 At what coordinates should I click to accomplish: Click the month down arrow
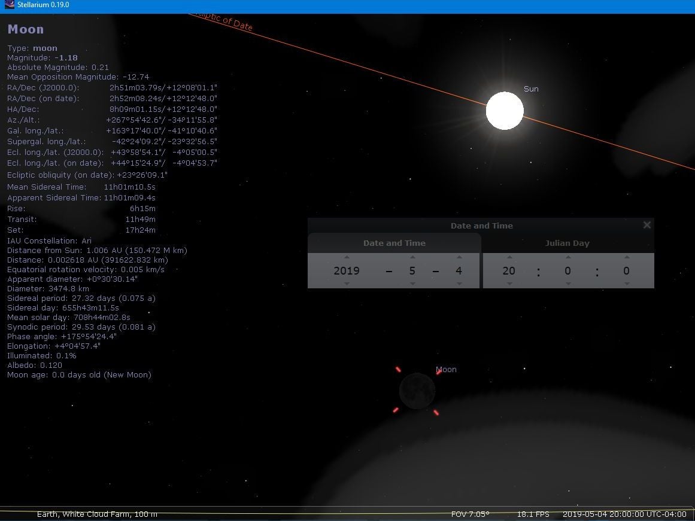pyautogui.click(x=412, y=284)
